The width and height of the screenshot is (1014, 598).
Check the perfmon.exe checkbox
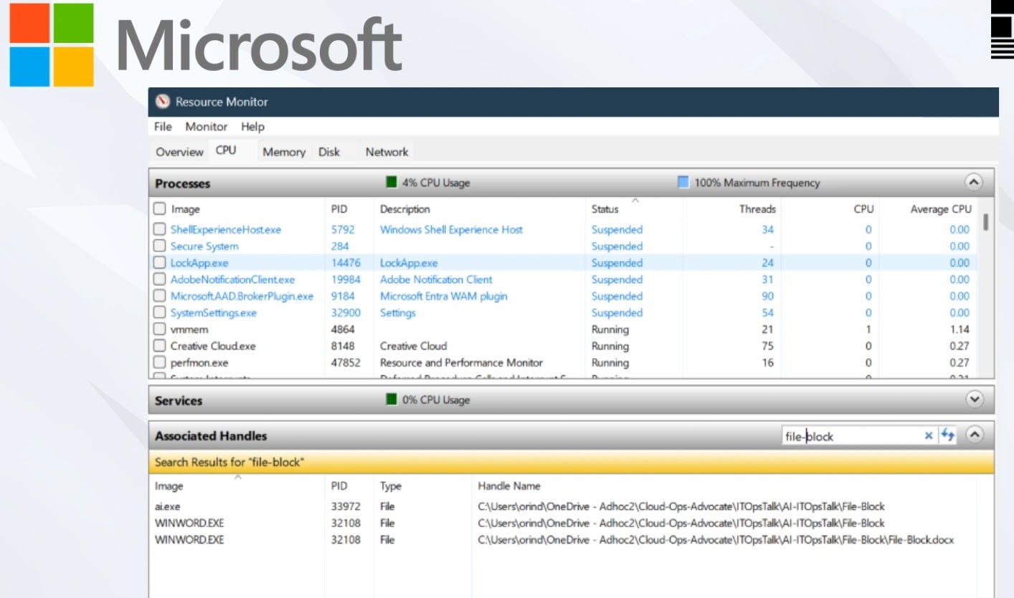tap(160, 362)
